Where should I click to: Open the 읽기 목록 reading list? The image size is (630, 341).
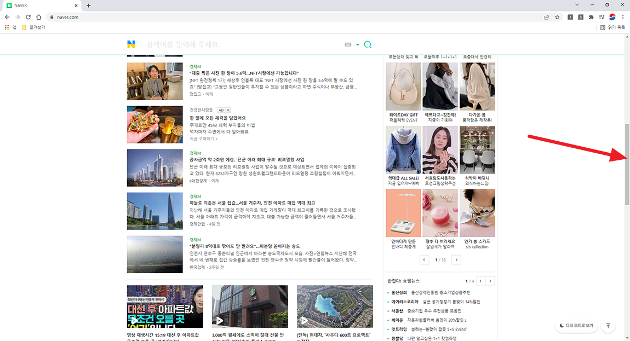[x=612, y=27]
